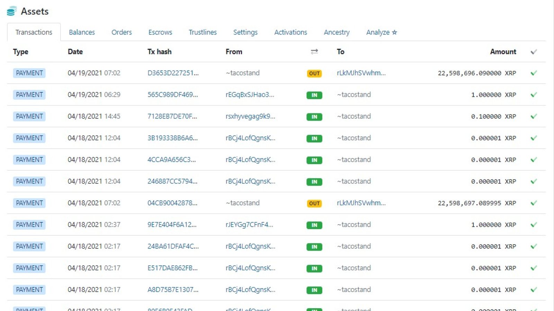This screenshot has width=554, height=311.
Task: Click the swap arrows direction column icon
Action: [x=314, y=51]
